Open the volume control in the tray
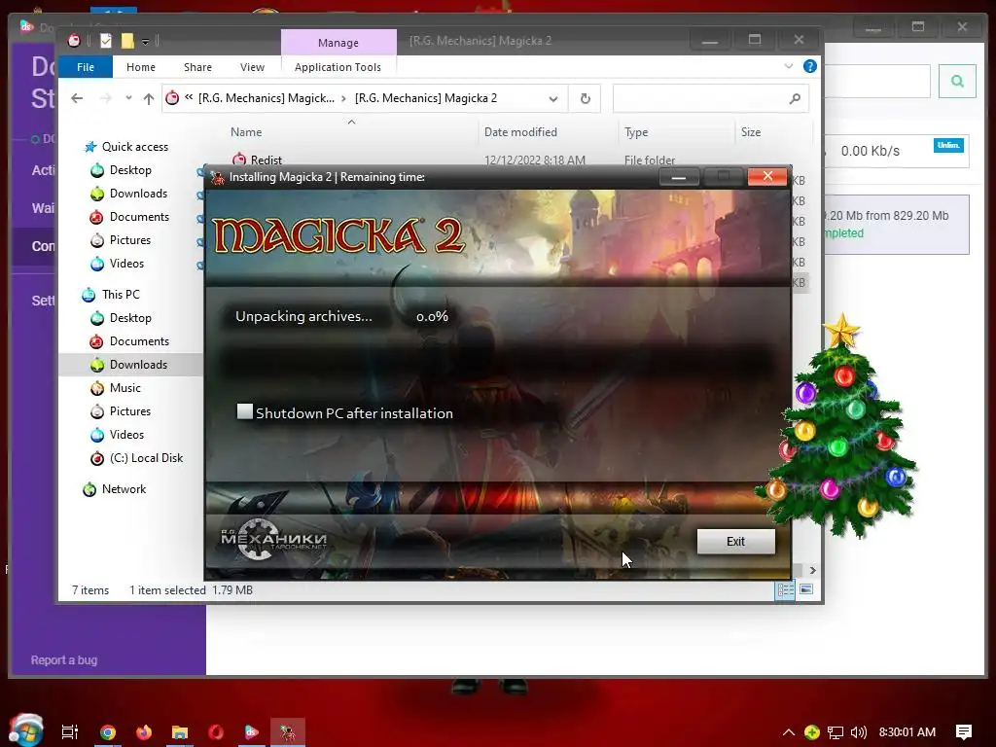This screenshot has width=996, height=747. (x=858, y=732)
